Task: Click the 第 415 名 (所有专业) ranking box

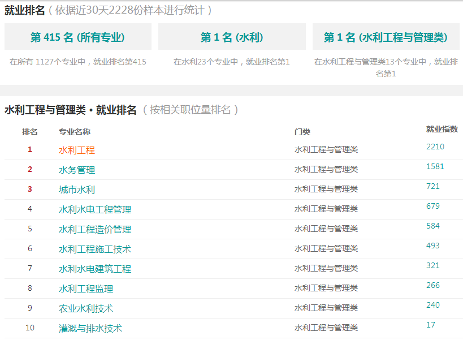Action: tap(78, 37)
